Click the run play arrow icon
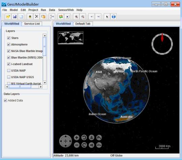Screen dimensions: 182x160 point(67,17)
